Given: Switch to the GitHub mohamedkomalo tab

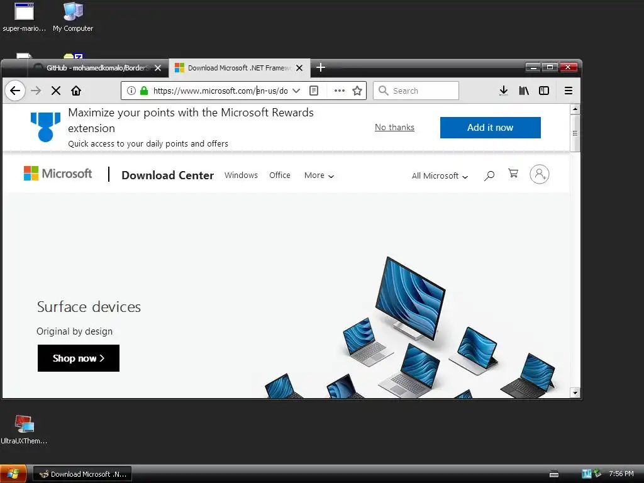Looking at the screenshot, I should coord(97,68).
